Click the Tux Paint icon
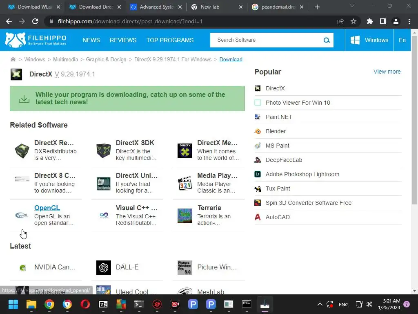 tap(258, 188)
